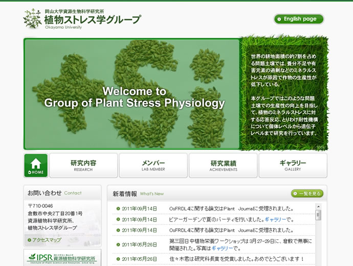Viewport: 353px width, 266px height.
Task: Click the bullet icon beside the first 2011年09月14日 entry
Action: (x=118, y=209)
